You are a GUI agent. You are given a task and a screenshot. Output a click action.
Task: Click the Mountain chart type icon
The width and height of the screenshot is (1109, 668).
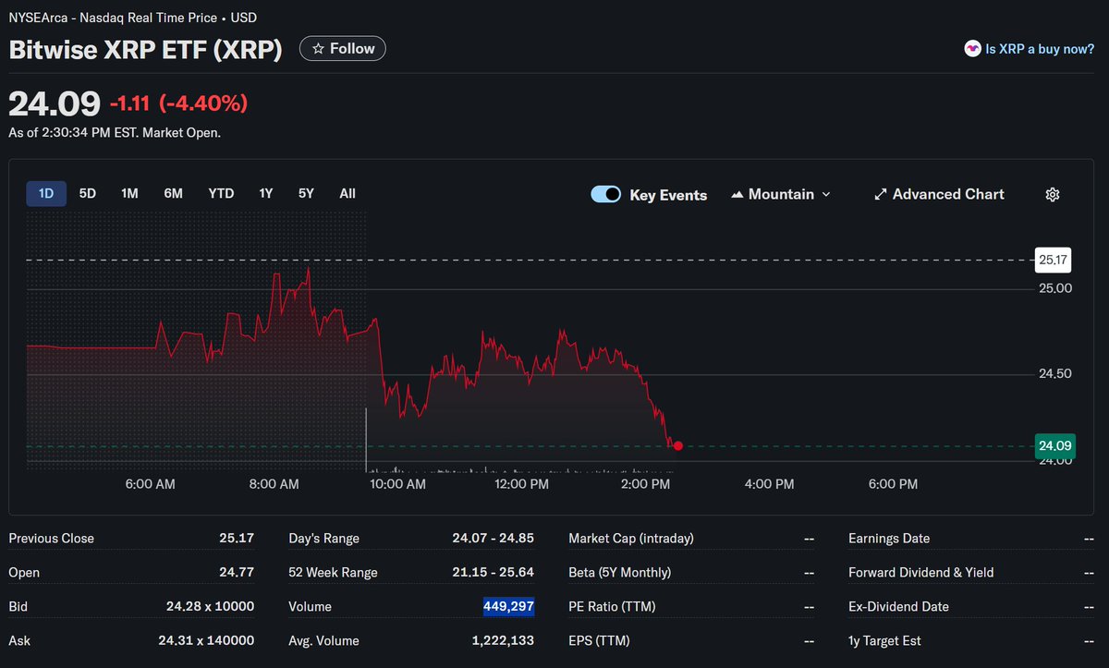click(x=737, y=195)
